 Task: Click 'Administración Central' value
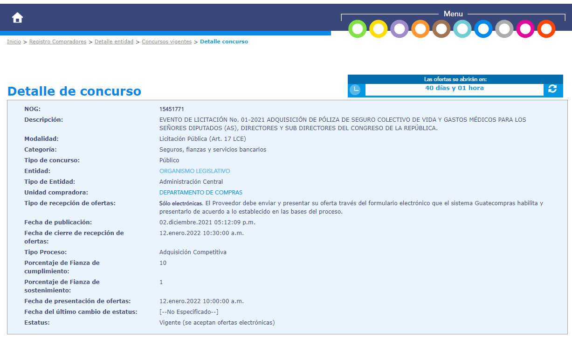click(x=191, y=182)
